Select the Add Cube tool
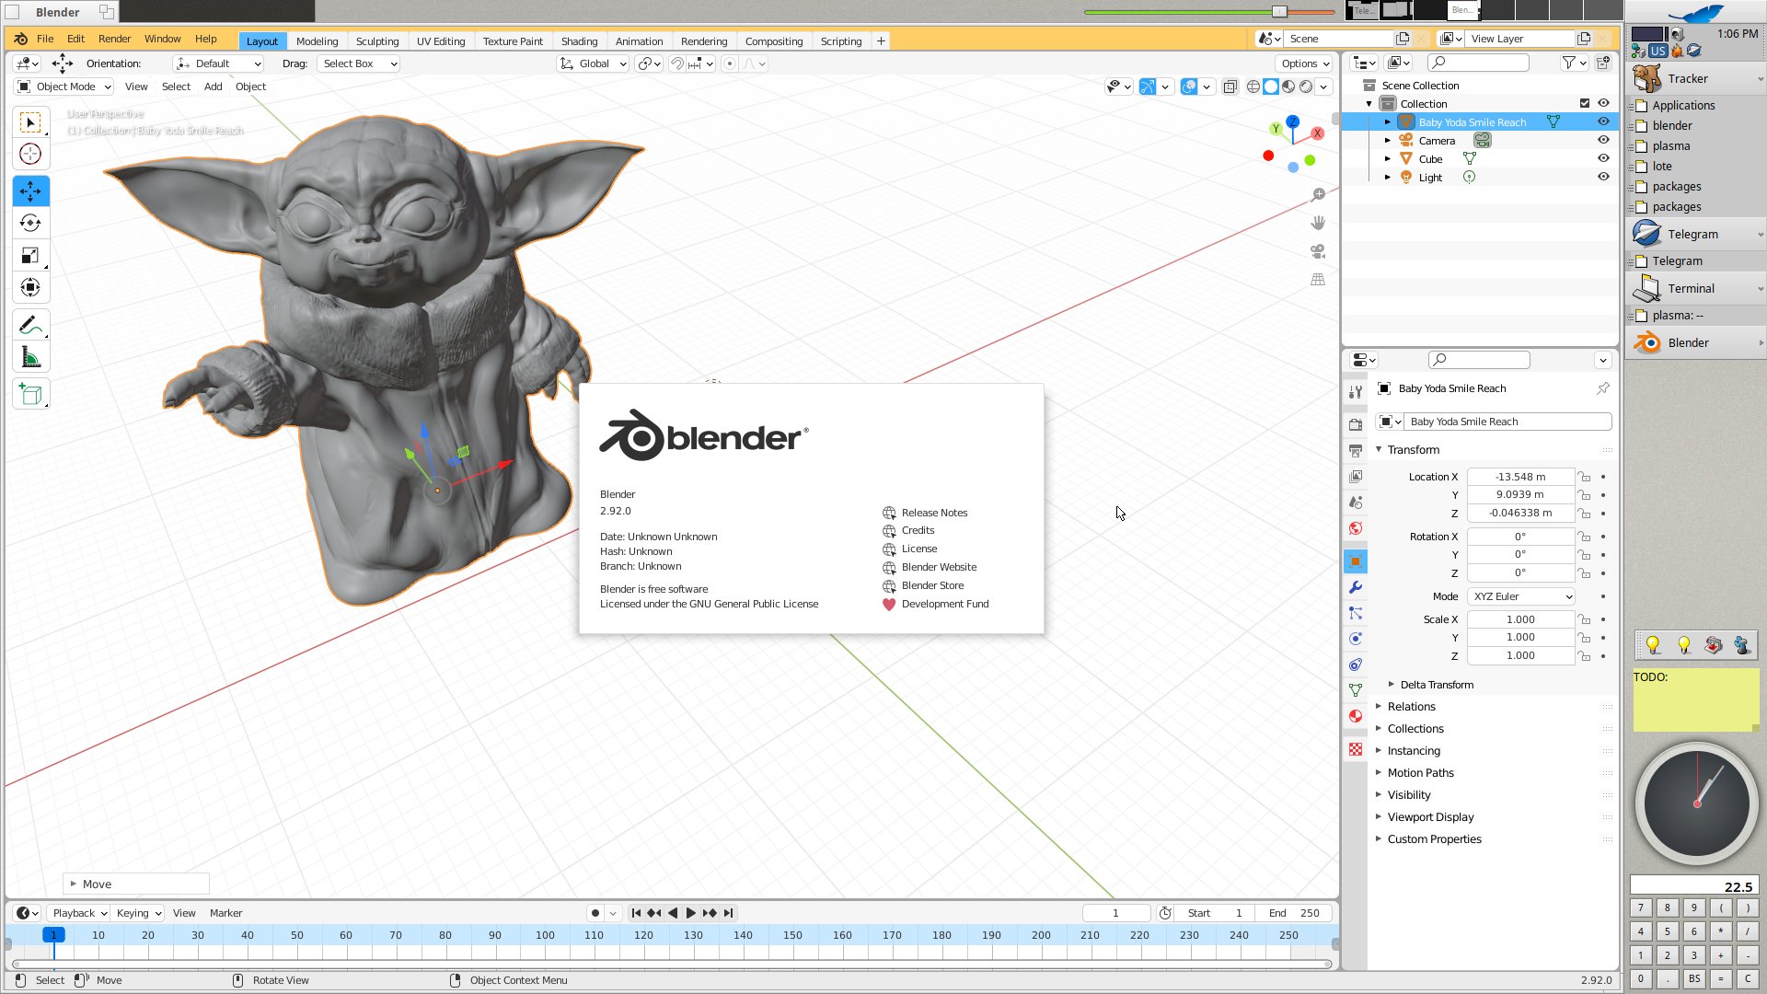1767x994 pixels. click(30, 394)
